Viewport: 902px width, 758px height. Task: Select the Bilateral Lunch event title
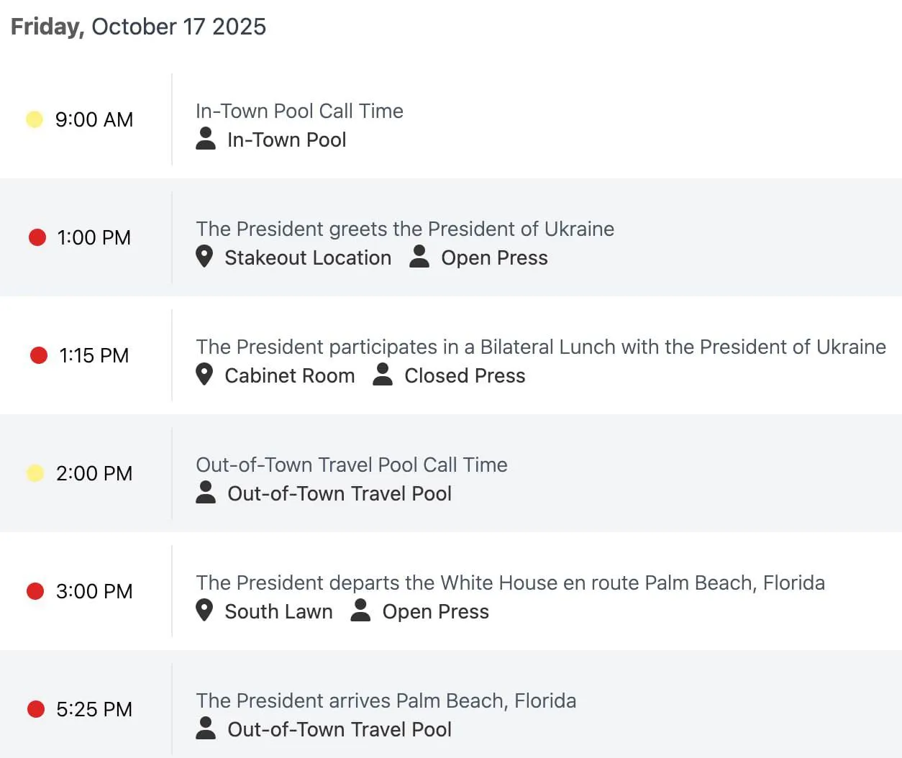[541, 347]
